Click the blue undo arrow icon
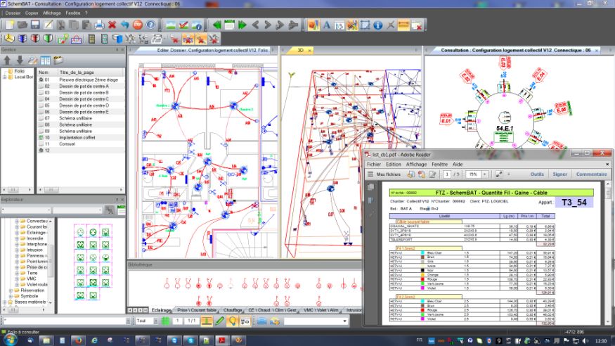Image resolution: width=615 pixels, height=346 pixels. pos(124,25)
